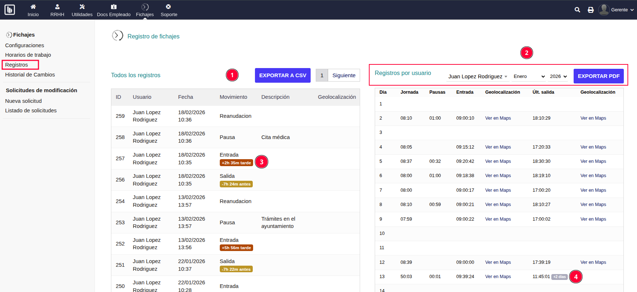The height and width of the screenshot is (292, 637).
Task: Open Ver en Maps entrada link for day 2
Action: [498, 118]
